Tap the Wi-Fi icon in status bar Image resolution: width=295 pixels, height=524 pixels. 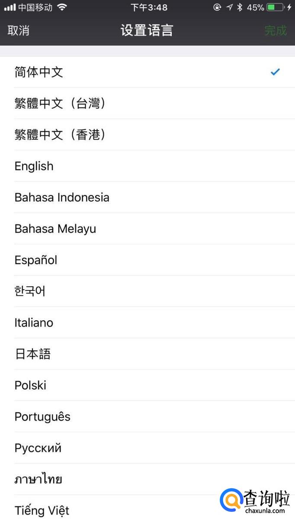tap(62, 7)
